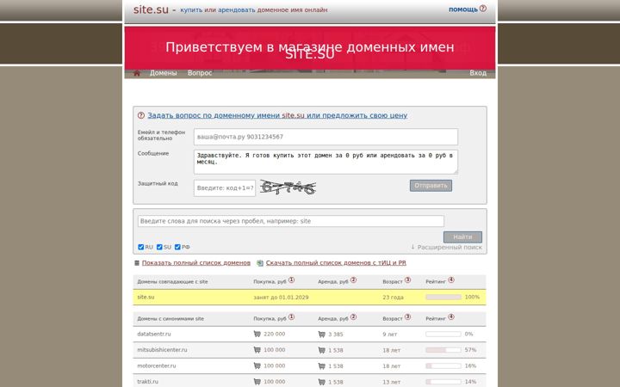Screen dimensions: 620x387
Task: Click the site.su logo title
Action: point(151,9)
